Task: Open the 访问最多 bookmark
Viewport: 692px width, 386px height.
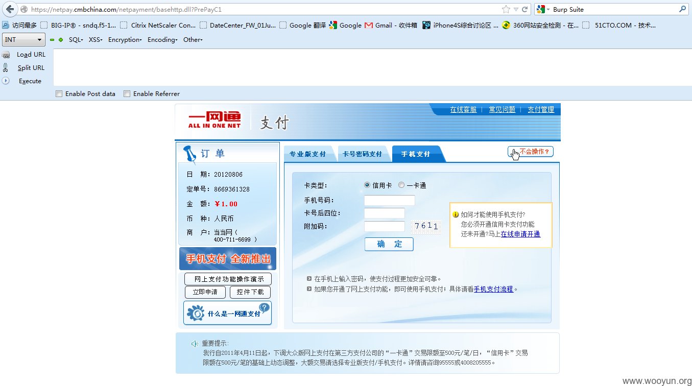Action: pos(20,25)
